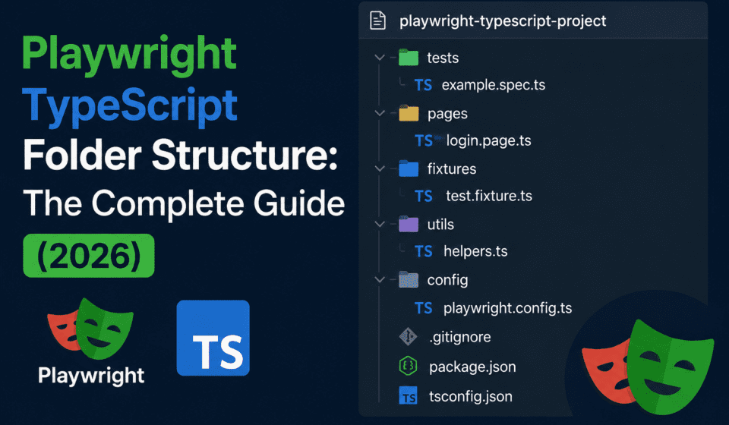Click the TS file icon beside tsconfig.json
The image size is (729, 425).
click(409, 395)
